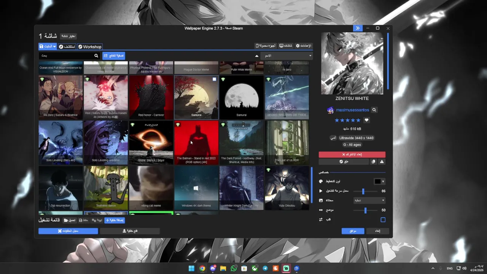Open Telegram from the taskbar
The height and width of the screenshot is (274, 487).
pos(265,269)
